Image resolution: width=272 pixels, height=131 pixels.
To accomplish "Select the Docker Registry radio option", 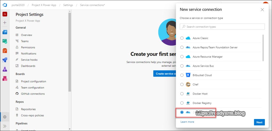I will point(182,103).
